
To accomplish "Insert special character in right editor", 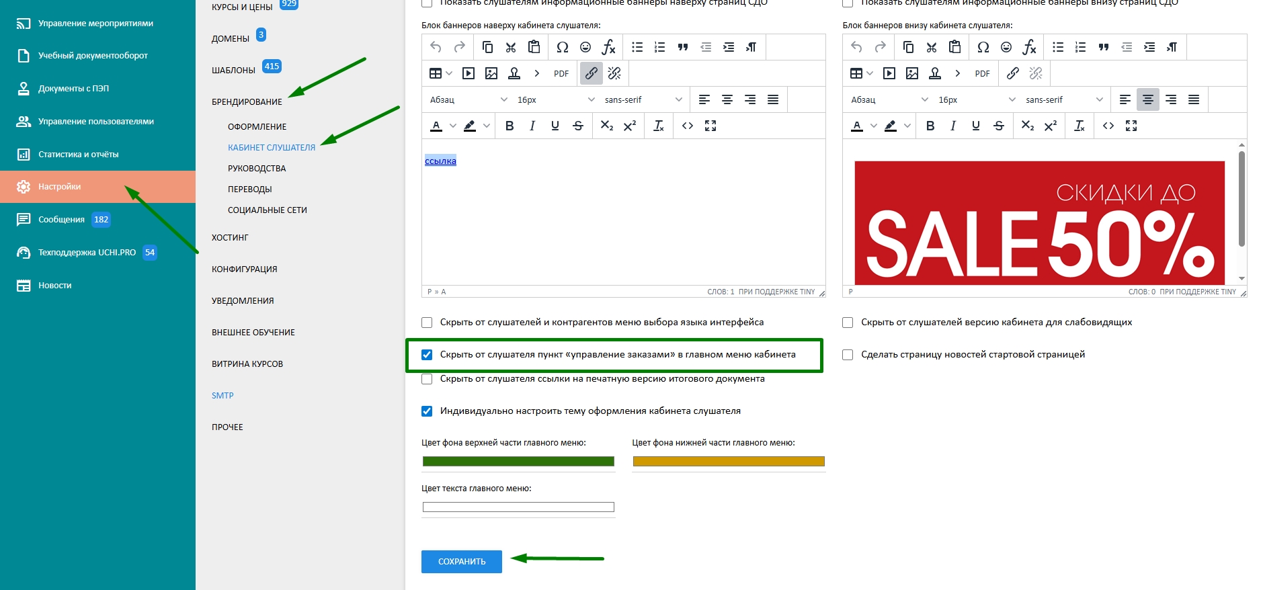I will [x=983, y=47].
